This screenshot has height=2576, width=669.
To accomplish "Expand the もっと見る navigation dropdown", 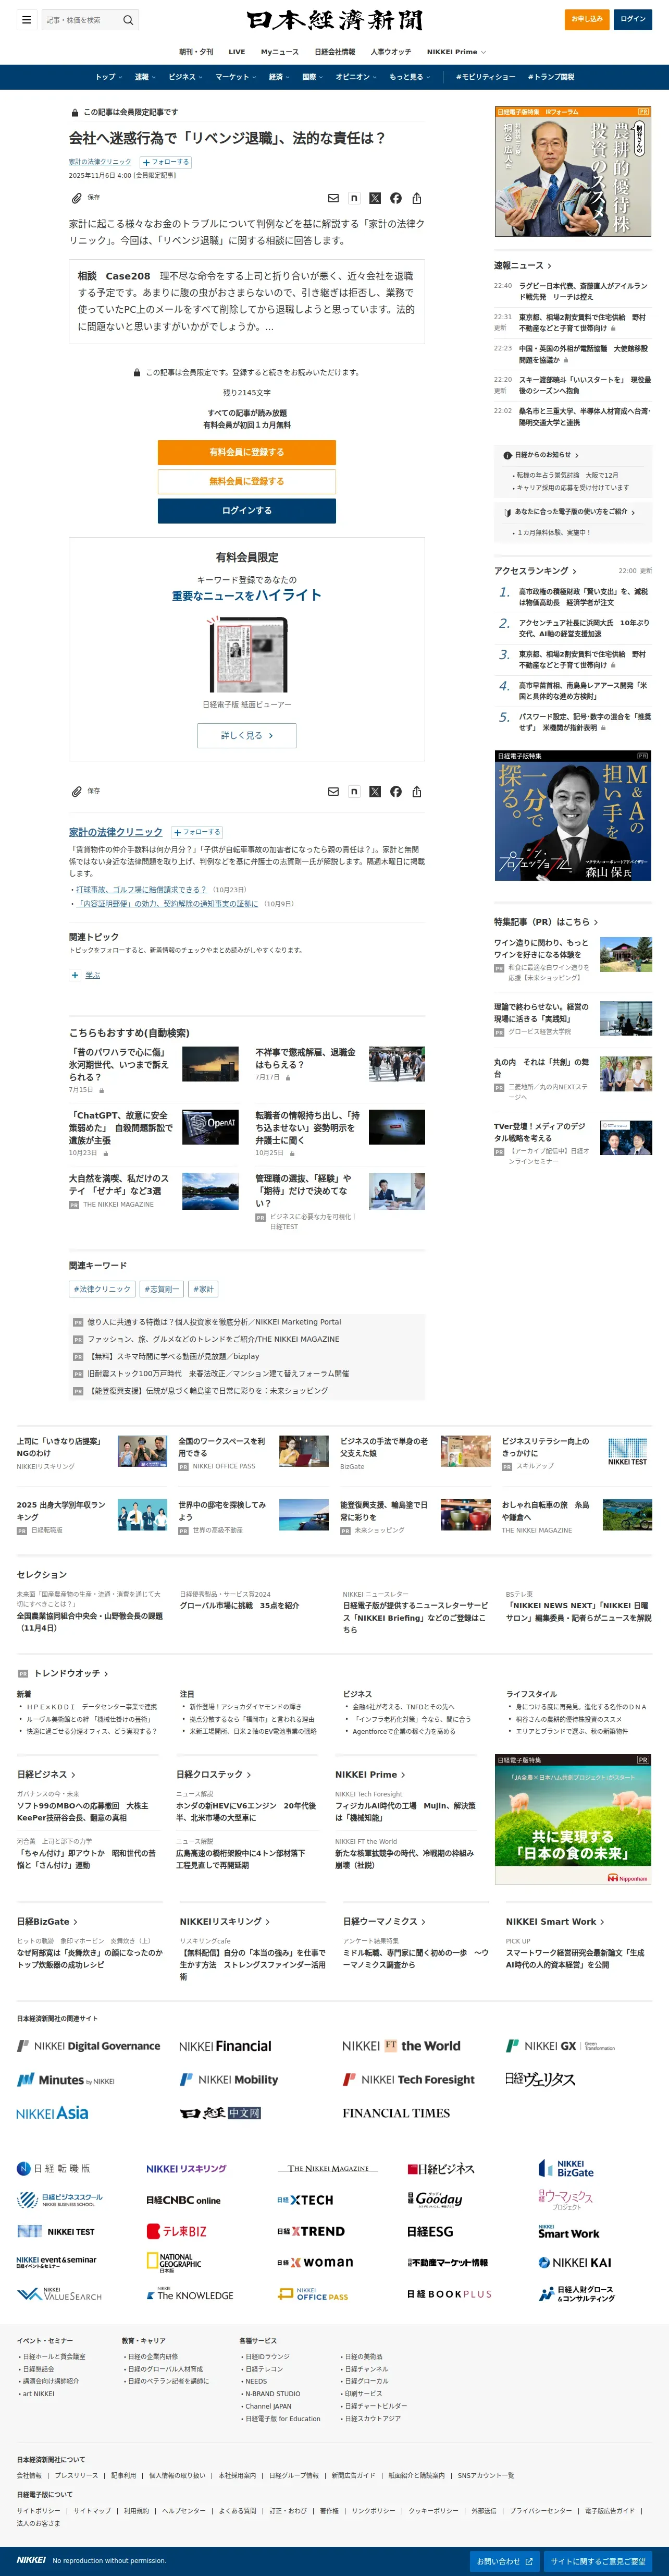I will (410, 77).
